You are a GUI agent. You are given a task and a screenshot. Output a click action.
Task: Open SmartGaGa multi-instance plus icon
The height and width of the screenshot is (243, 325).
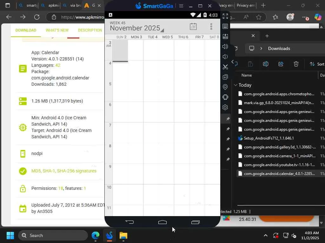coord(225,77)
